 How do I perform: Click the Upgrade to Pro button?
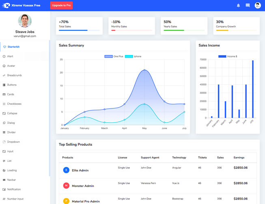[61, 6]
